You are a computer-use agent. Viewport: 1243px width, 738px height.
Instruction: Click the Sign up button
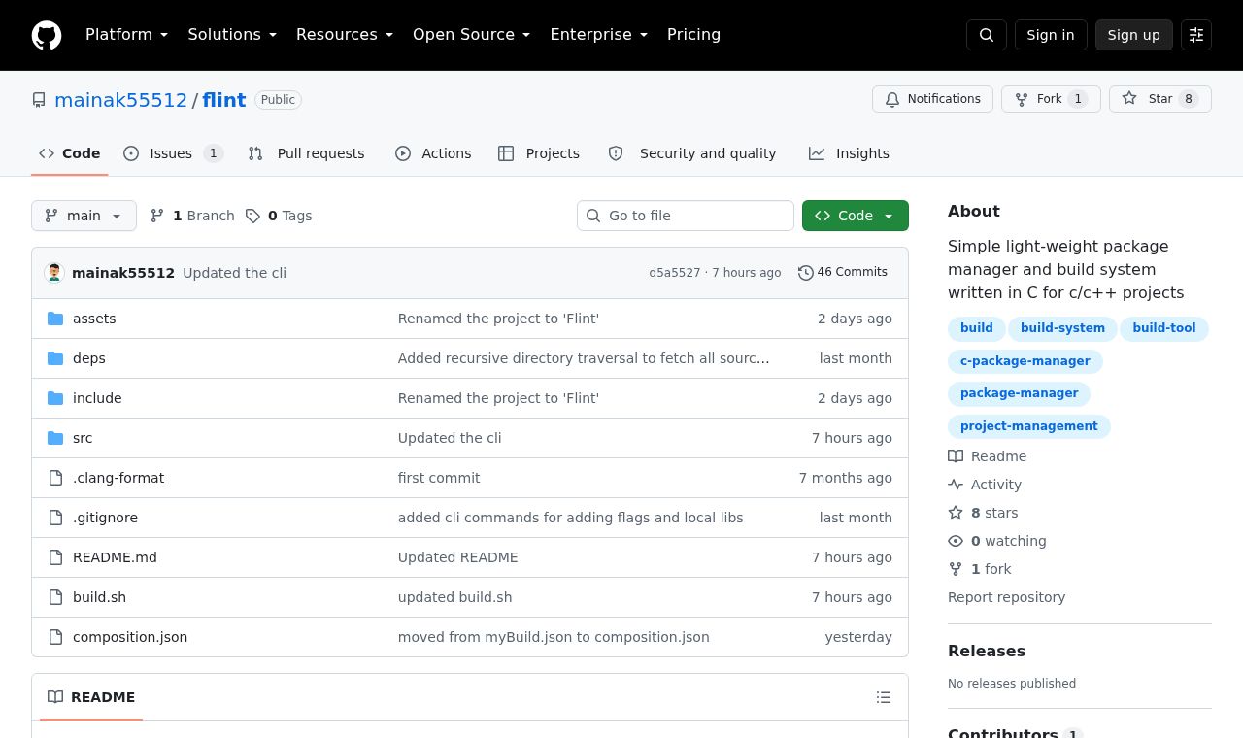pyautogui.click(x=1134, y=35)
